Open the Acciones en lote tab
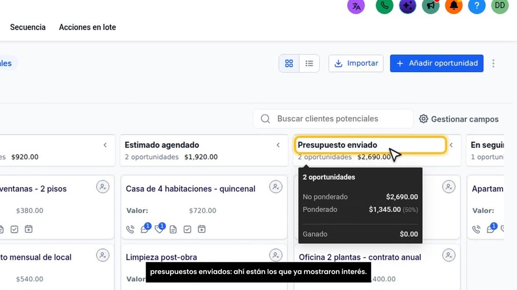 coord(87,27)
